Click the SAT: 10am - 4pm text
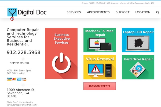 tap(16, 73)
